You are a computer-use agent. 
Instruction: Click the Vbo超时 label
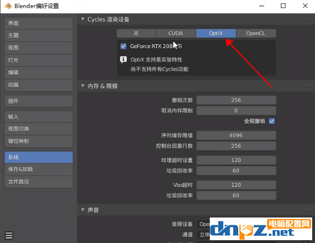click(x=183, y=185)
